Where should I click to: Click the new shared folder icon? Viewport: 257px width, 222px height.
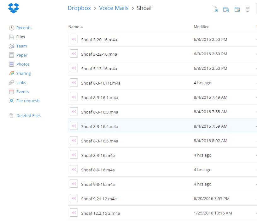pos(237,9)
